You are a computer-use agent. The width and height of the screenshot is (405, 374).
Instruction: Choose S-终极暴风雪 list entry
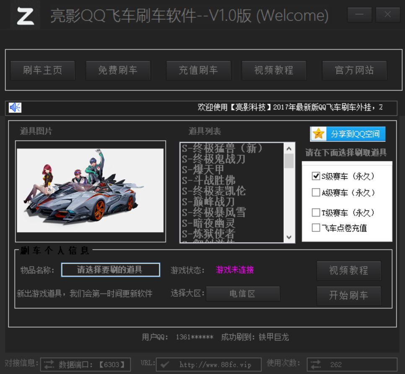(x=232, y=212)
